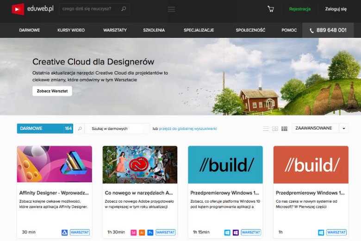The height and width of the screenshot is (241, 361).
Task: Click the 30 min duration label
Action: coord(29,232)
